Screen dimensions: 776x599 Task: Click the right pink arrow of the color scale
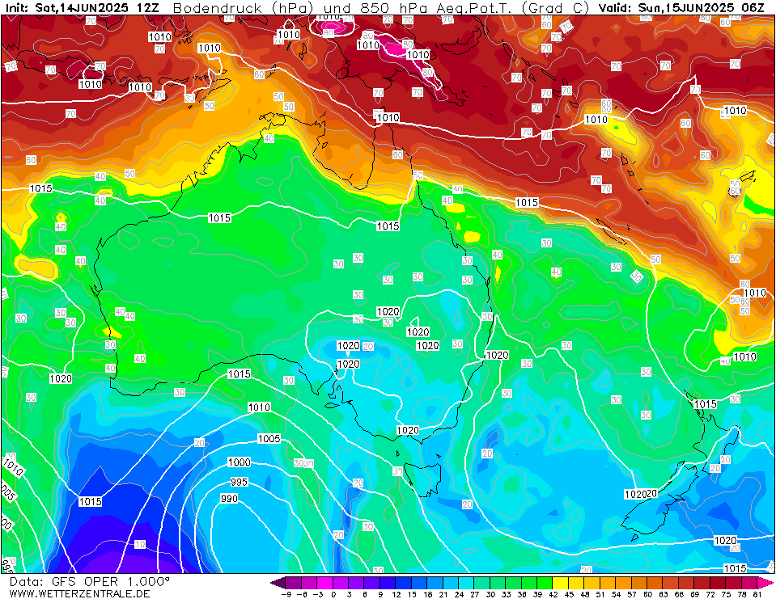pyautogui.click(x=764, y=582)
